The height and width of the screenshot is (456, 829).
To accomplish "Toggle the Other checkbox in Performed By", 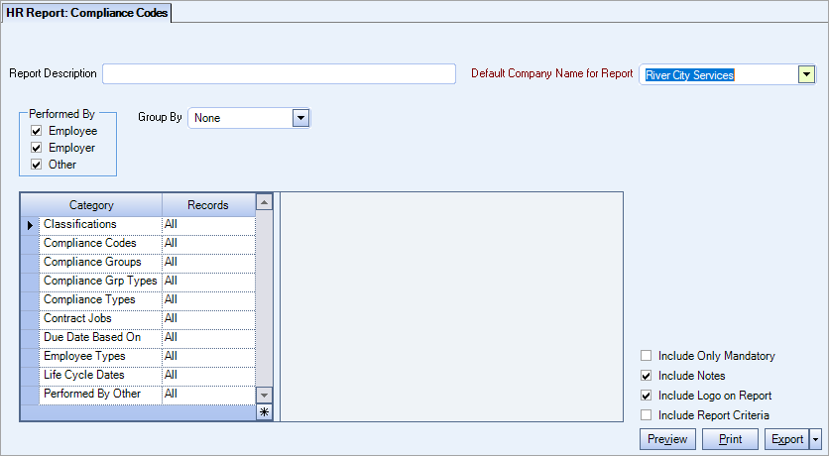I will tap(36, 165).
